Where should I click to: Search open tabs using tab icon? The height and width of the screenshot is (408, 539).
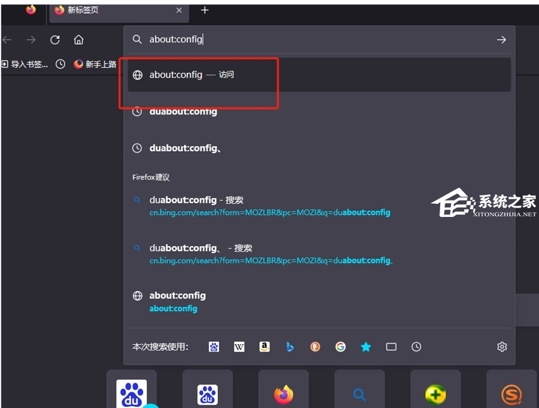391,347
